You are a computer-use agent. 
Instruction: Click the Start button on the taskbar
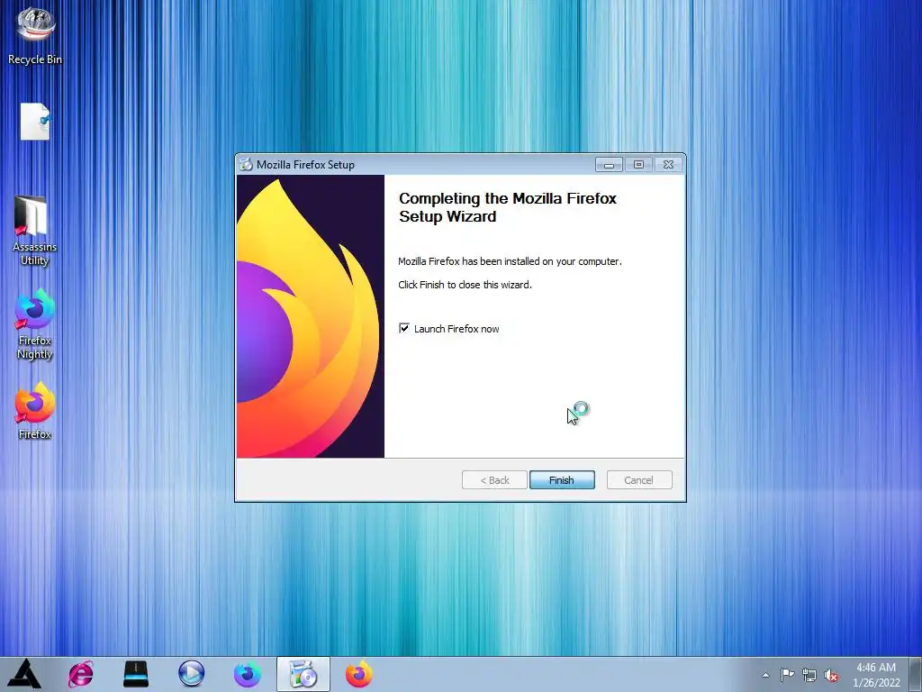coord(24,674)
